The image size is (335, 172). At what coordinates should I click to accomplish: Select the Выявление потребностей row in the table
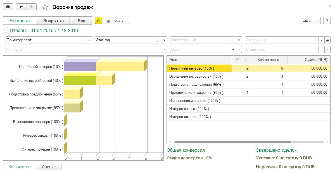tap(196, 76)
